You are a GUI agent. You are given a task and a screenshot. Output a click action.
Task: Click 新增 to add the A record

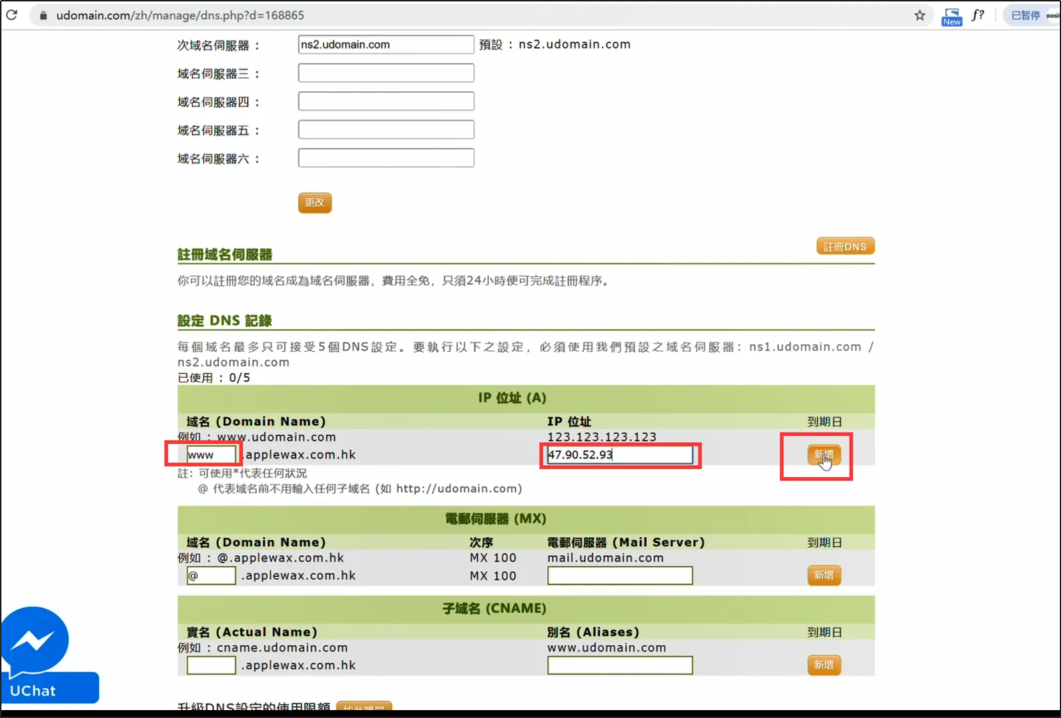823,455
